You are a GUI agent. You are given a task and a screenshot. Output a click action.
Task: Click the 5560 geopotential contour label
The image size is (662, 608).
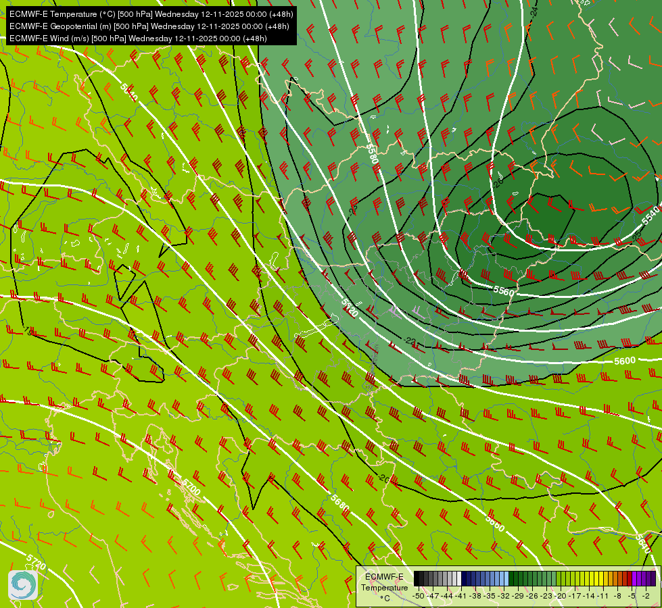(x=504, y=290)
